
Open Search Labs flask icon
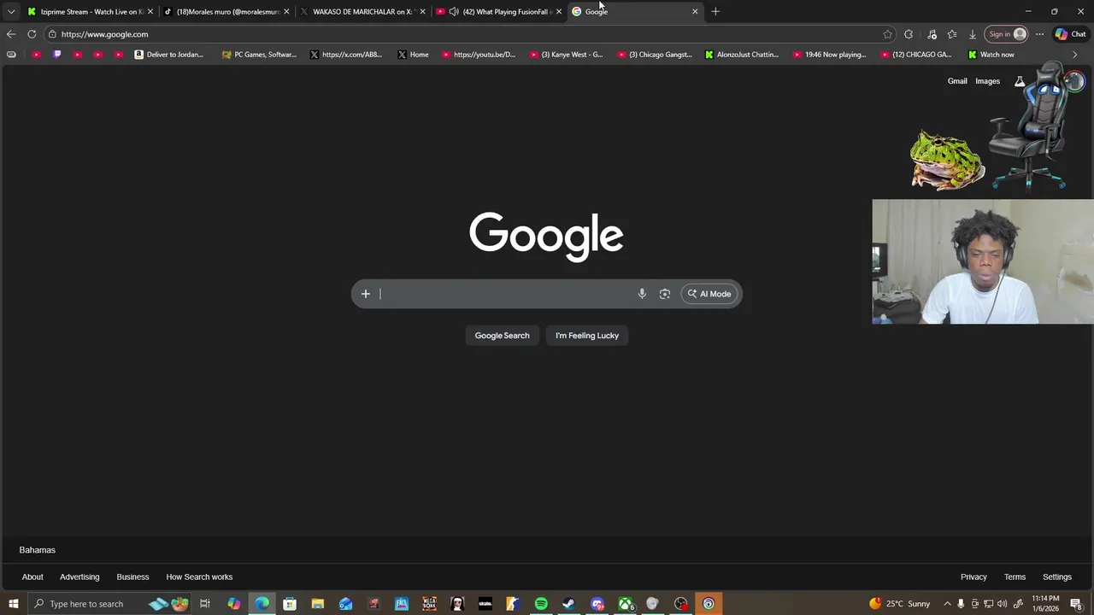click(1020, 81)
